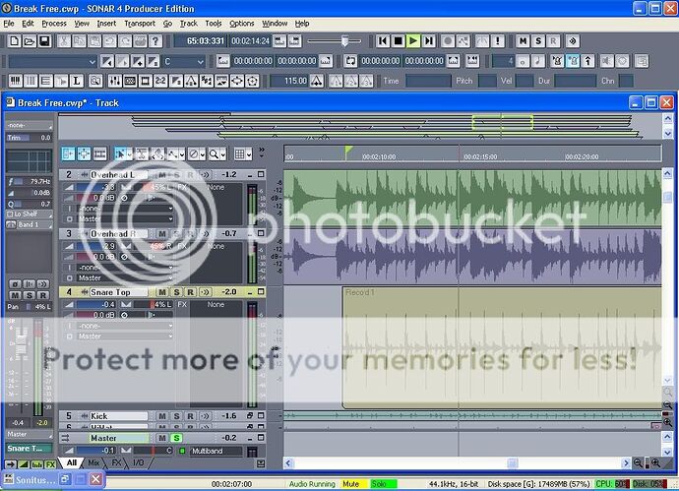Switch to the I/O tab
This screenshot has width=679, height=491.
tap(138, 462)
